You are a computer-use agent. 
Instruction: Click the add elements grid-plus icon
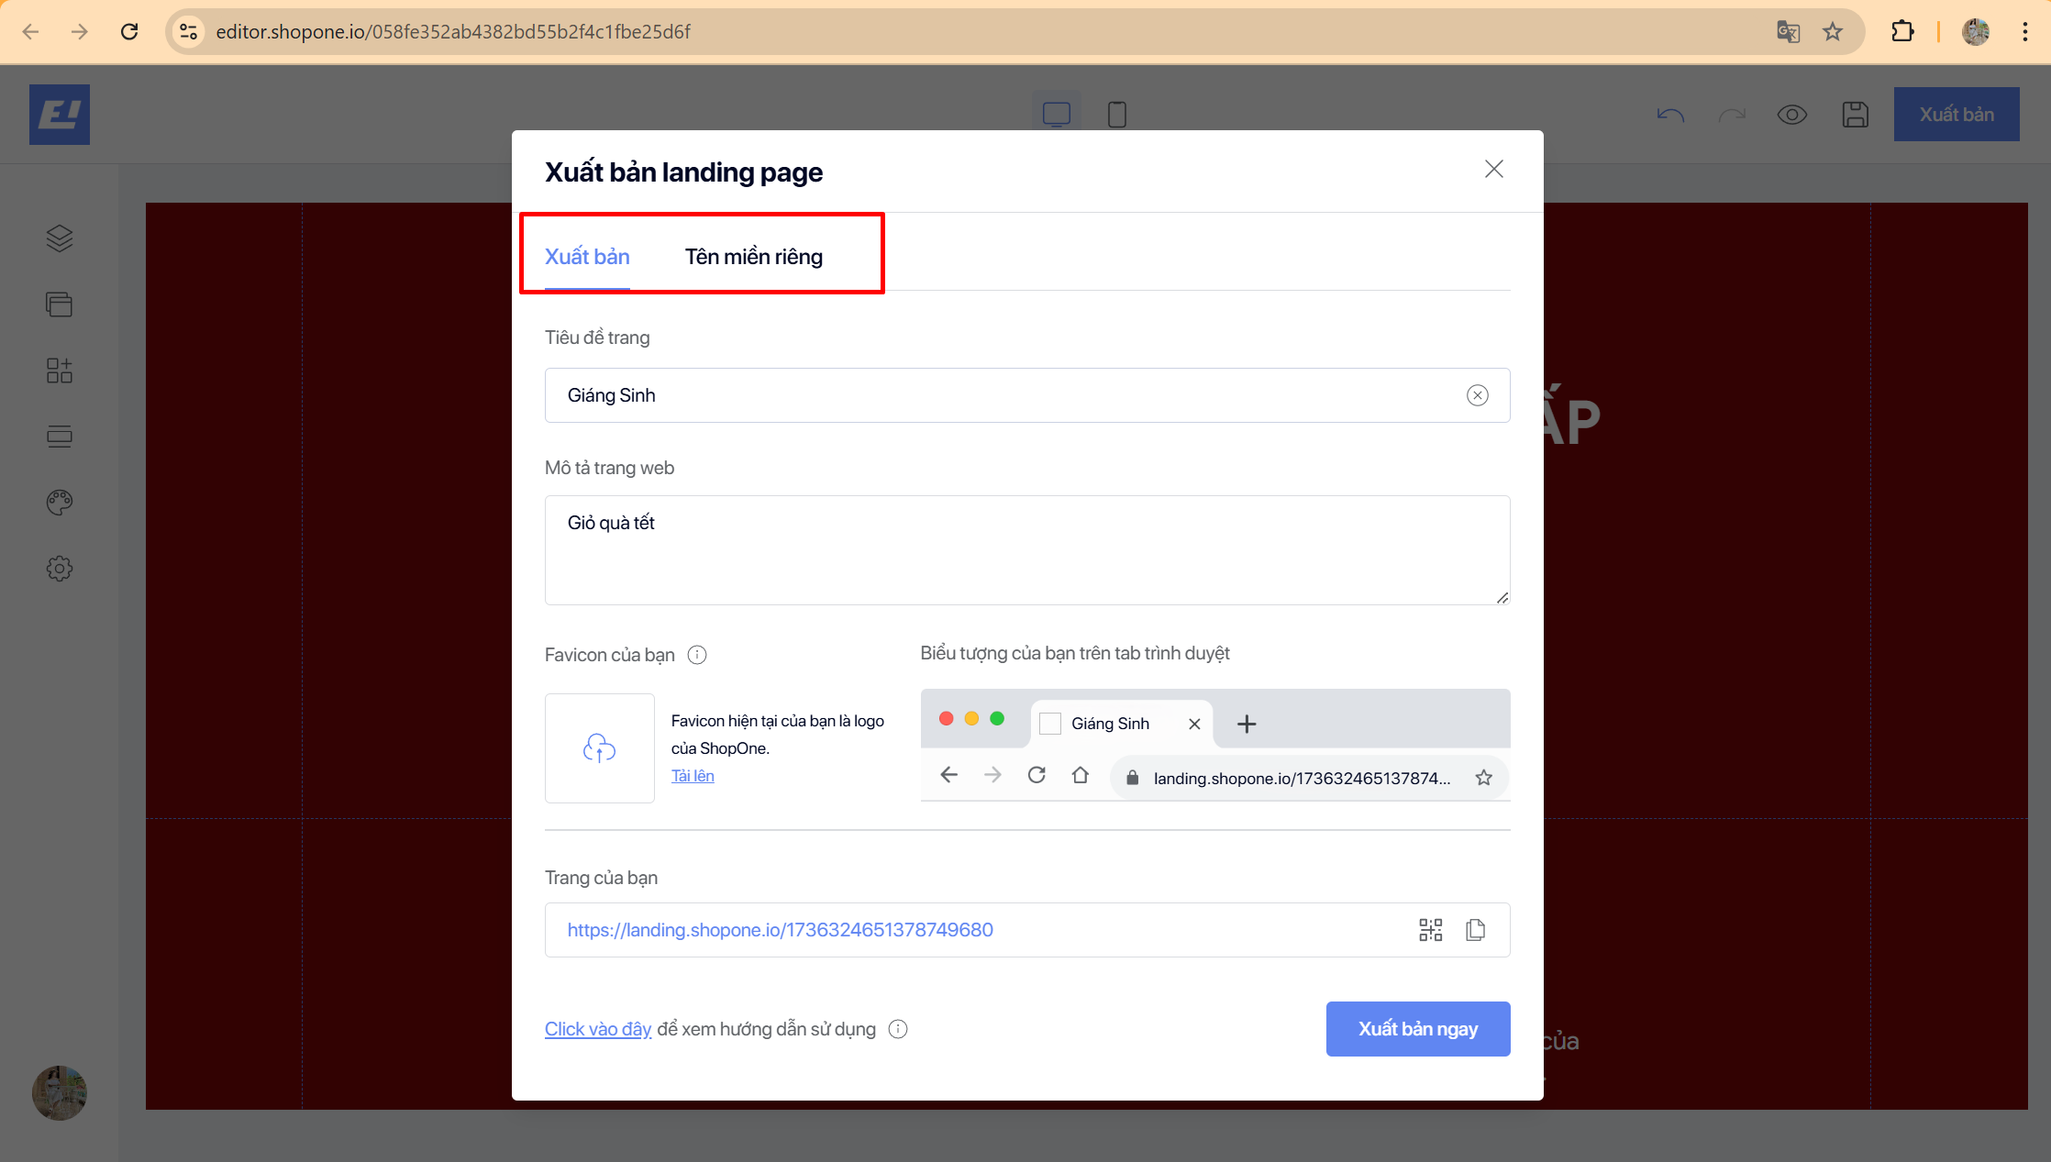(x=60, y=371)
